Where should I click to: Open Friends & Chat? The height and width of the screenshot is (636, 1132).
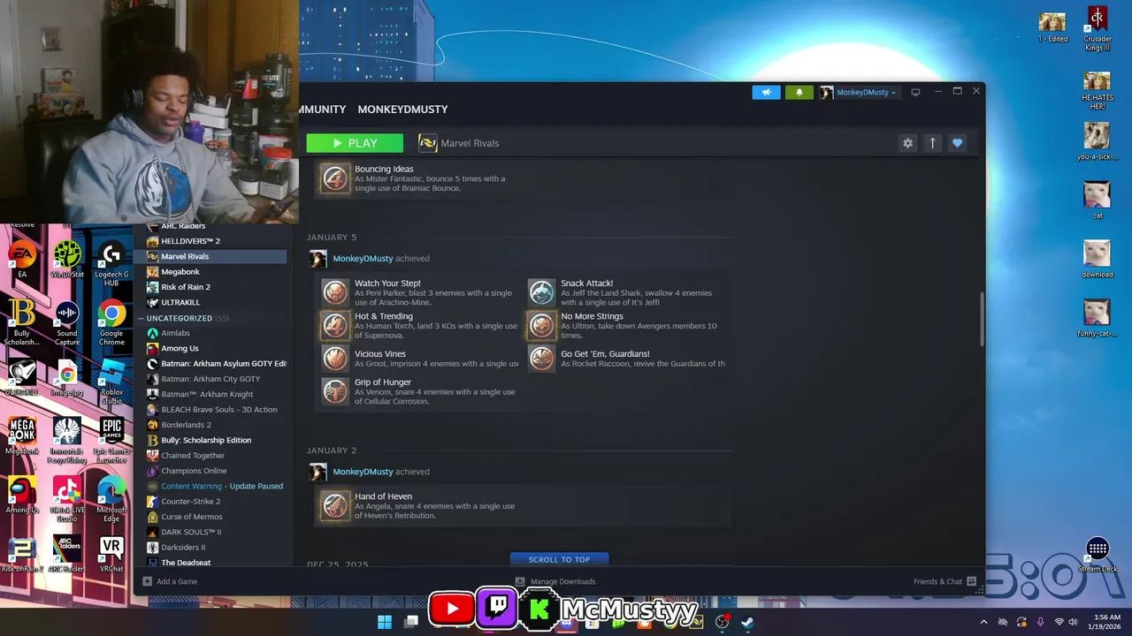tap(945, 581)
